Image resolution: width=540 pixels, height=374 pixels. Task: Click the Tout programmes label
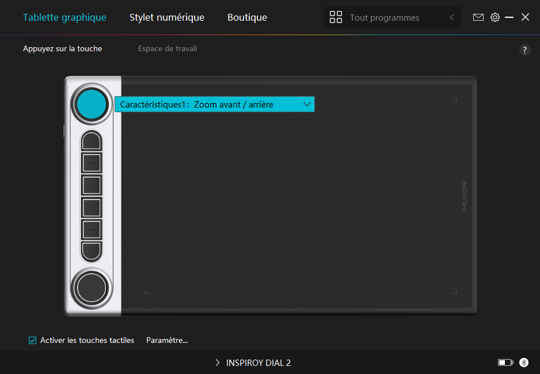coord(385,17)
